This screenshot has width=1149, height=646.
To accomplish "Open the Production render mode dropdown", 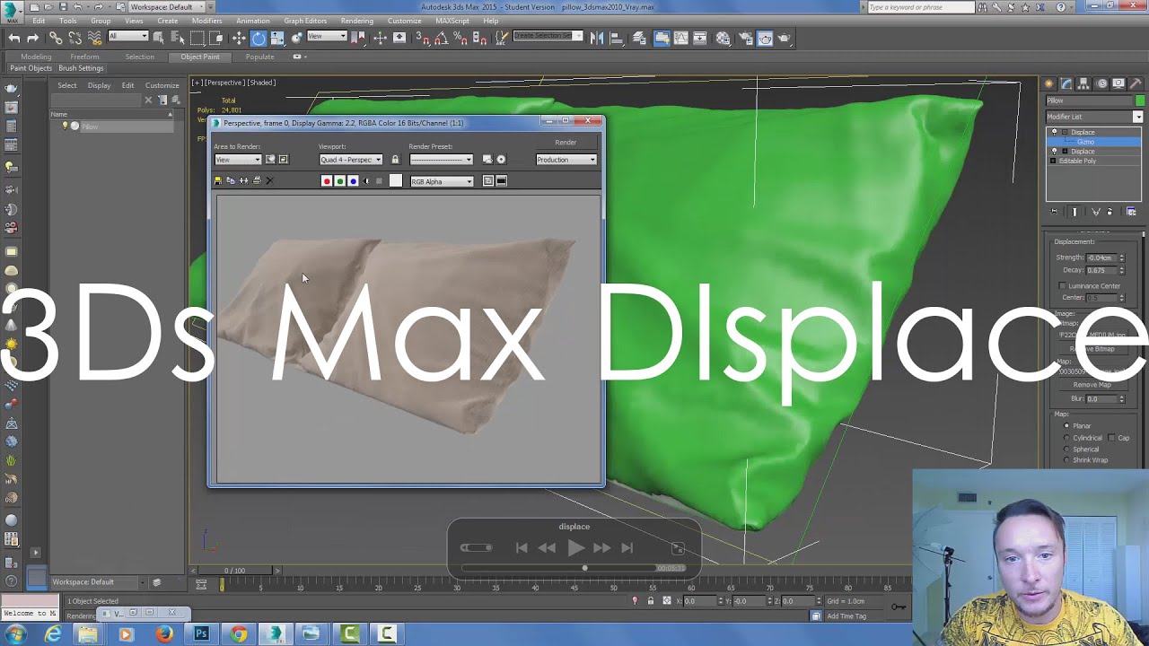I will point(566,160).
